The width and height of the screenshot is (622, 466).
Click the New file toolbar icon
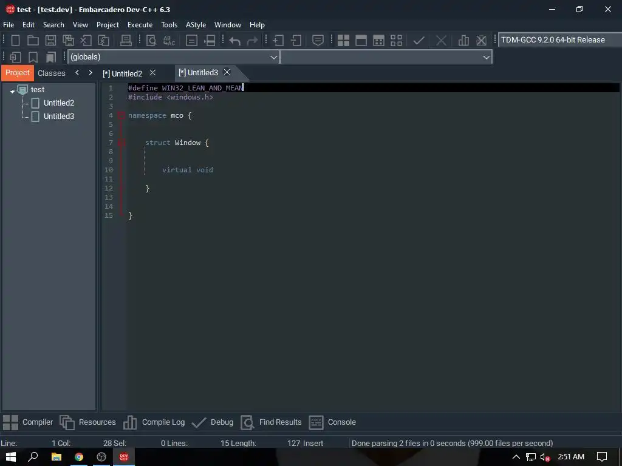(x=15, y=41)
